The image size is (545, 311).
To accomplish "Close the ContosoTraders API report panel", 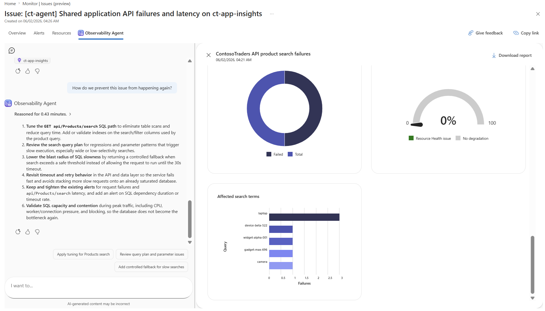I will click(x=209, y=55).
